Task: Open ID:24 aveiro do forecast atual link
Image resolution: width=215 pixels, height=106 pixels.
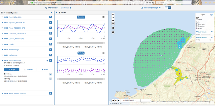Action: pyautogui.click(x=15, y=93)
